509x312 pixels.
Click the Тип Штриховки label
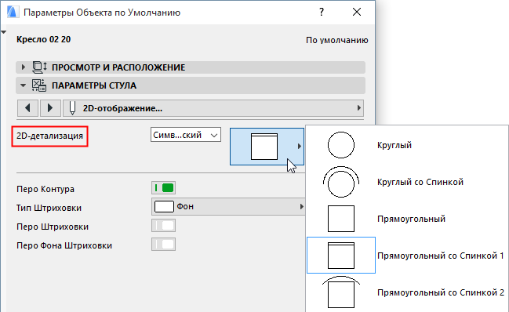(49, 208)
